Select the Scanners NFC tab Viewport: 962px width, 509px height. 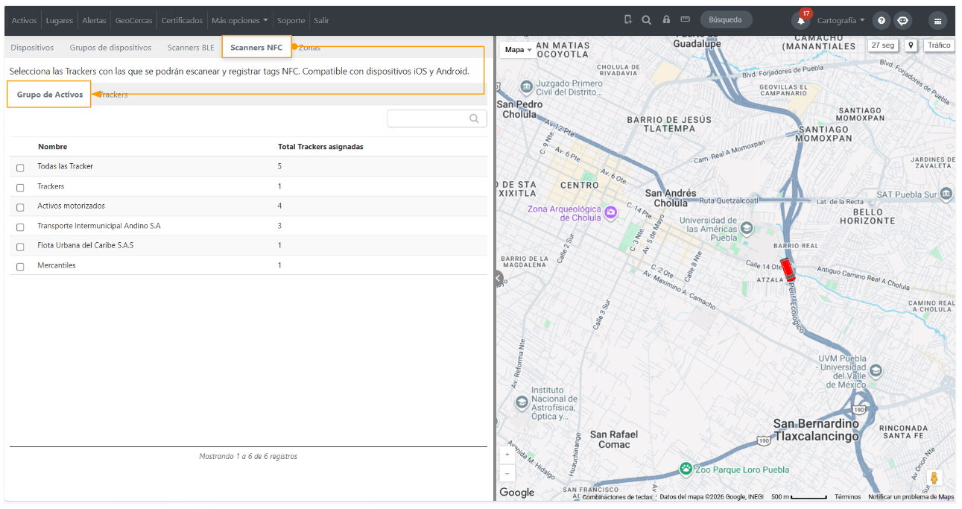point(256,47)
